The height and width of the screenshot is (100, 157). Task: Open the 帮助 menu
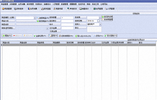click(88, 4)
